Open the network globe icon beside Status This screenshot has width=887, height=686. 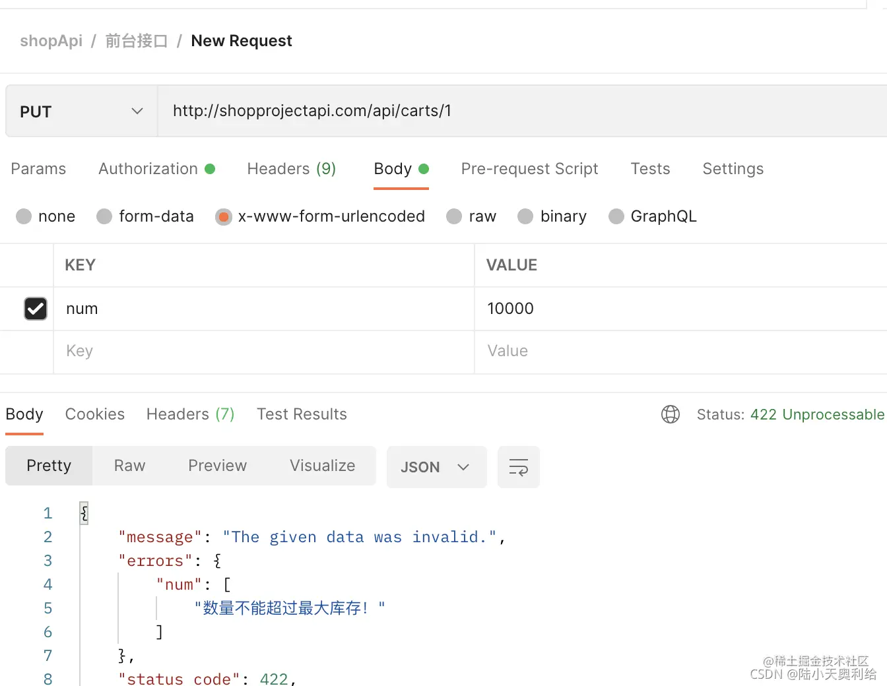coord(671,414)
